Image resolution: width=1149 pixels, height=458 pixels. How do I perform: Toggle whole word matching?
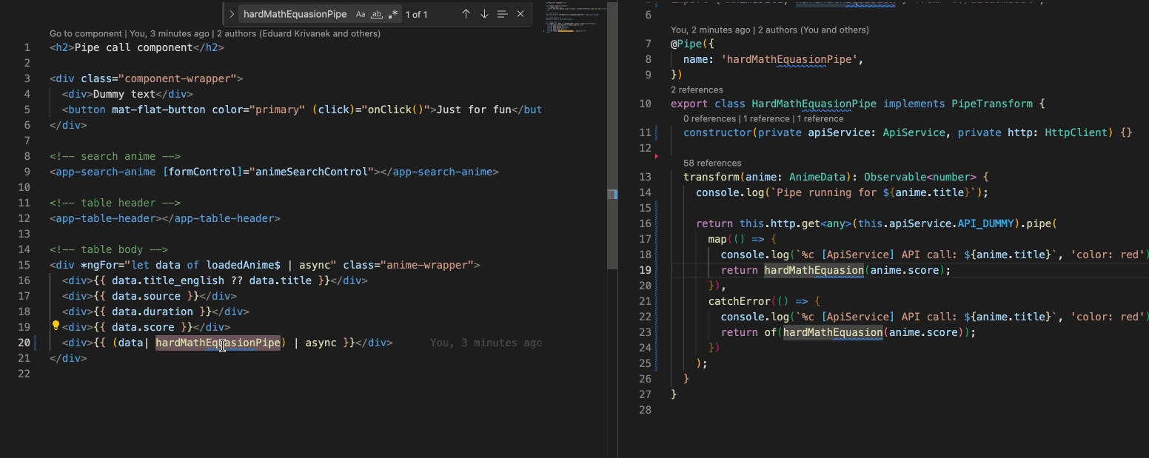(x=376, y=13)
